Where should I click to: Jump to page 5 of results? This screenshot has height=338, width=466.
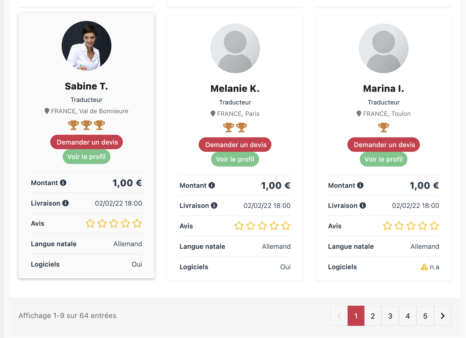point(425,316)
